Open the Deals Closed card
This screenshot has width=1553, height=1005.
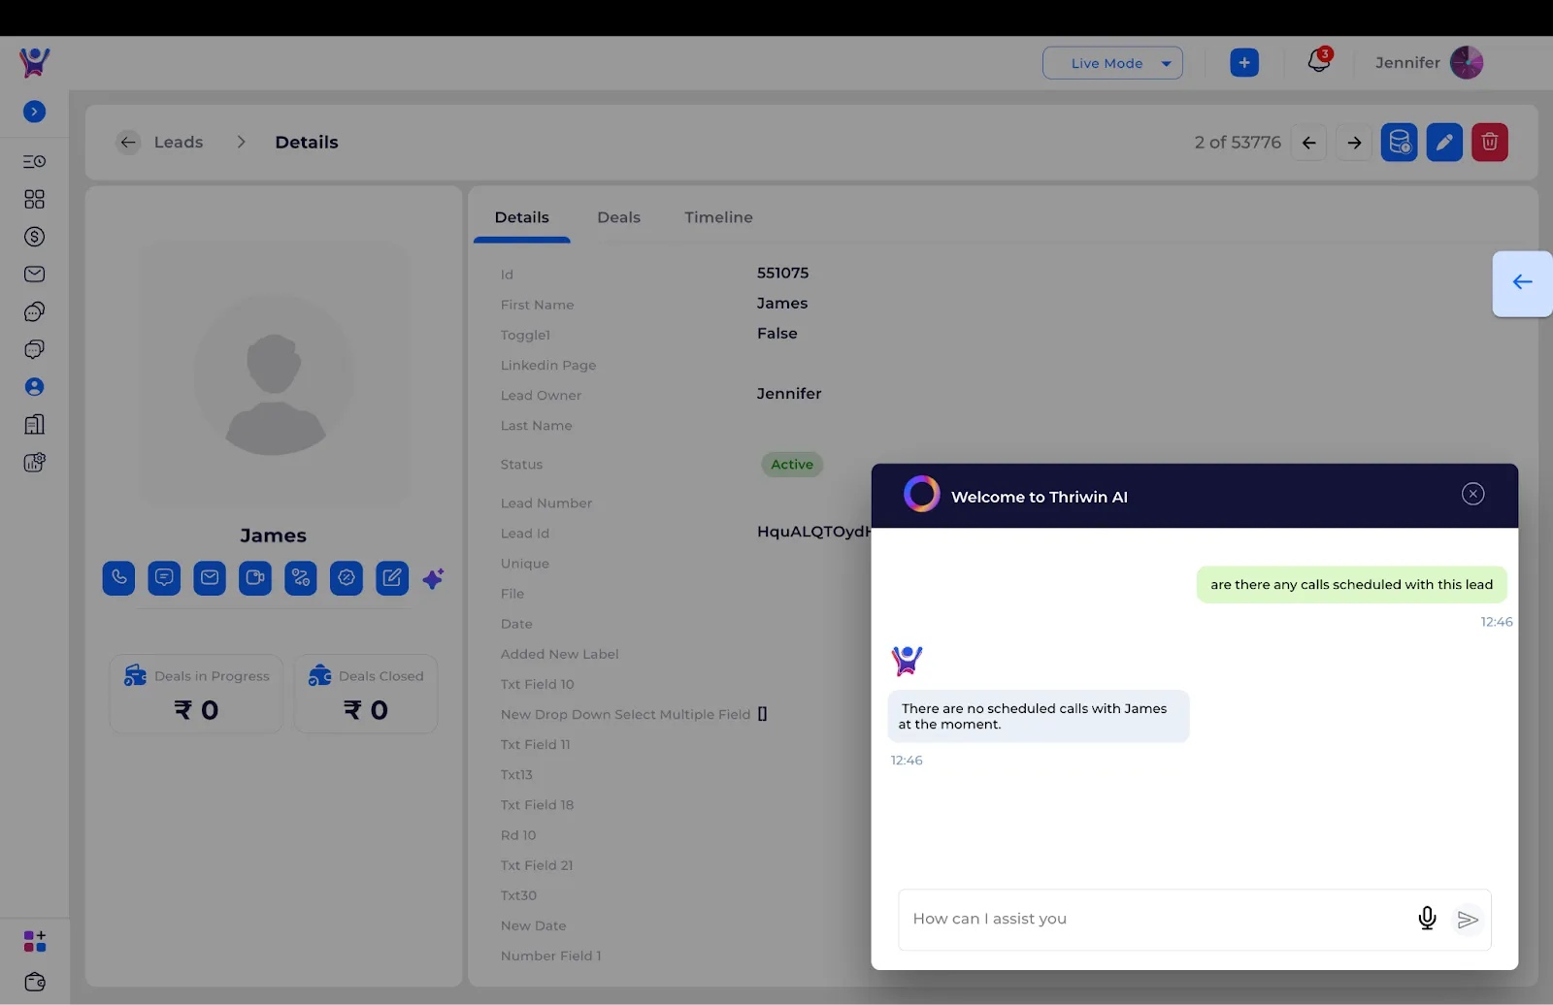(366, 695)
